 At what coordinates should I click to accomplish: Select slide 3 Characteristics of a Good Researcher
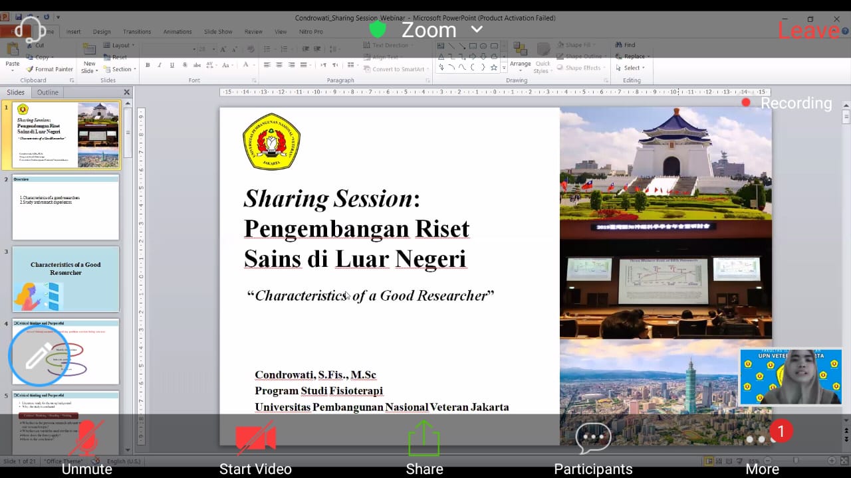click(x=66, y=279)
